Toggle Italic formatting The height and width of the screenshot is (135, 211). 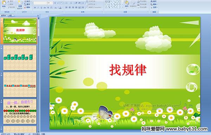[x=38, y=8]
